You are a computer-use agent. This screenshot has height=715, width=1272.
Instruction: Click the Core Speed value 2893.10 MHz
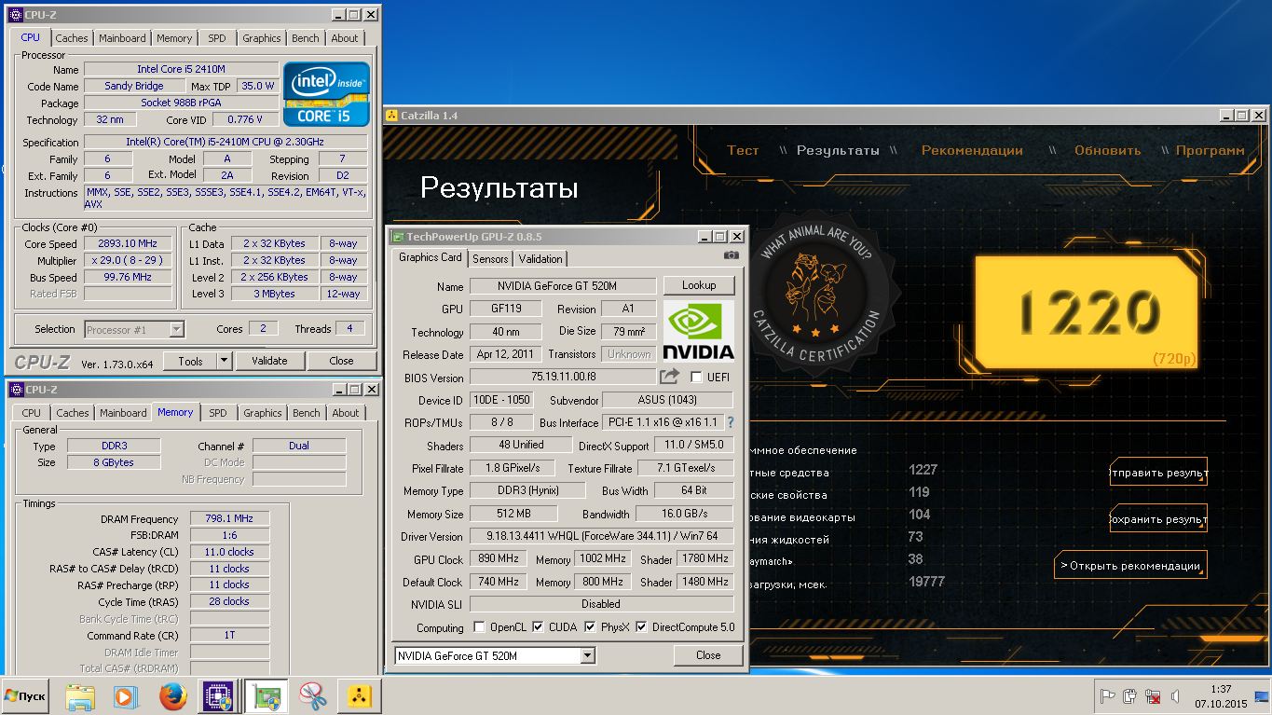pyautogui.click(x=128, y=243)
